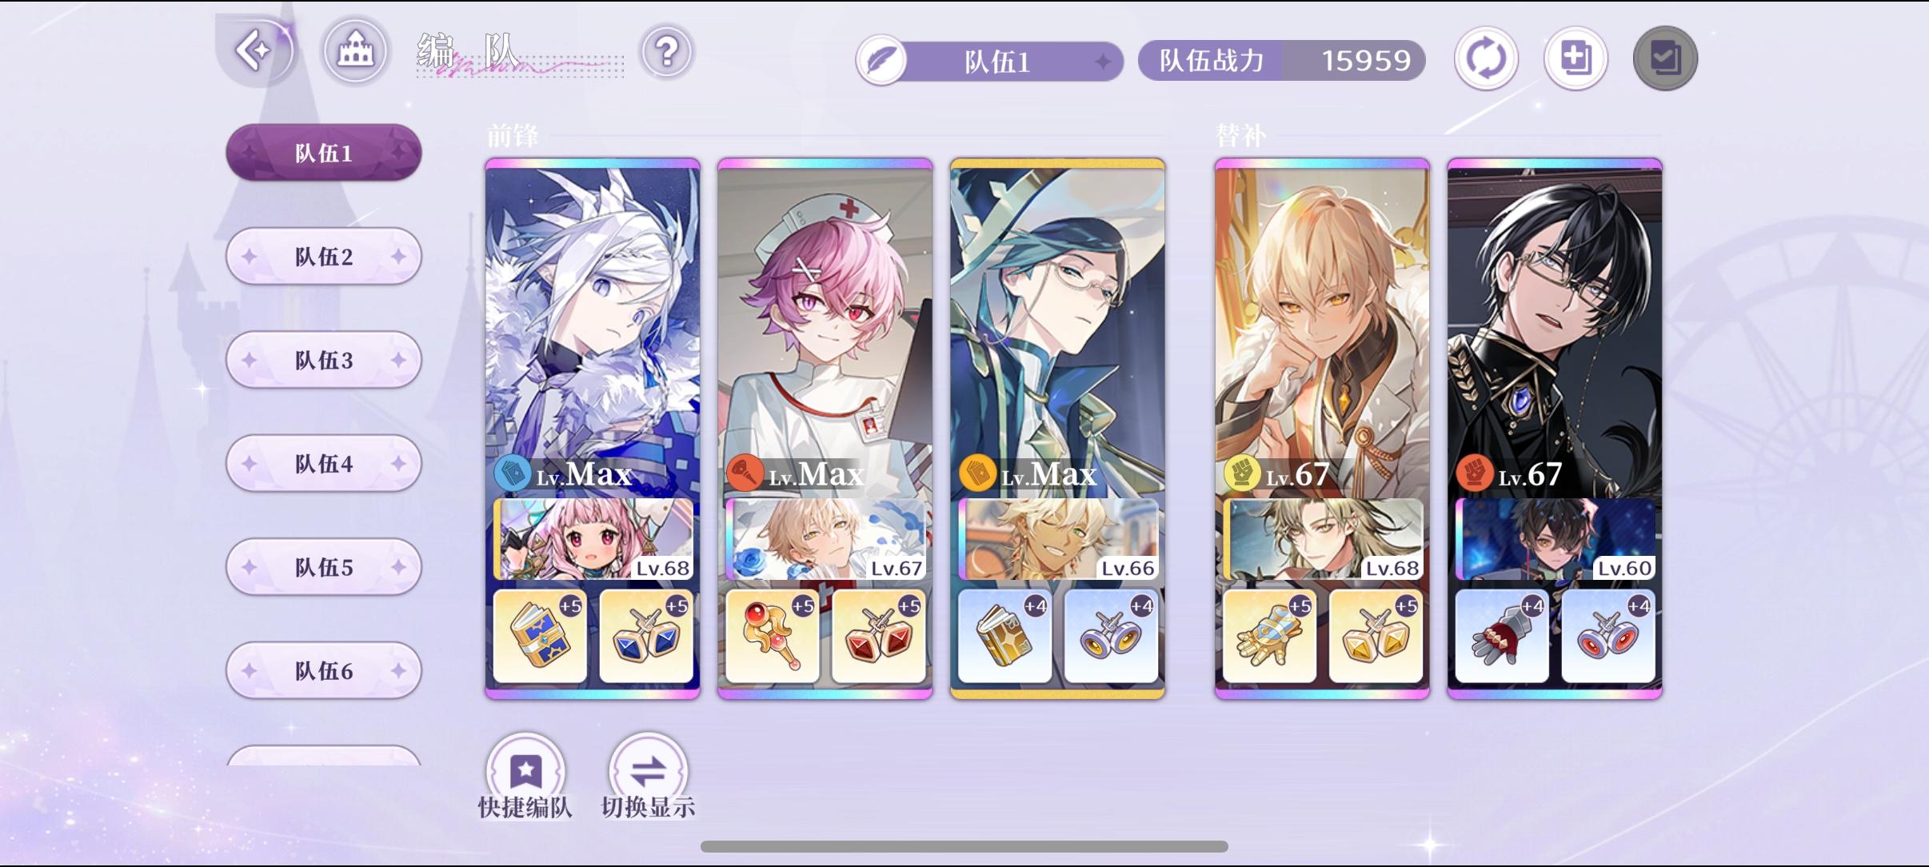Select the red orb staff equipment
This screenshot has width=1929, height=867.
773,637
